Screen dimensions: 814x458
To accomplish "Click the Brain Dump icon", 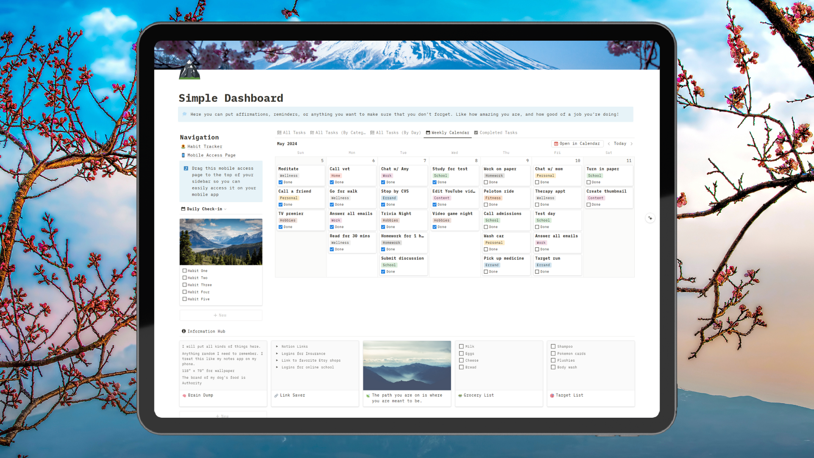I will click(x=184, y=395).
